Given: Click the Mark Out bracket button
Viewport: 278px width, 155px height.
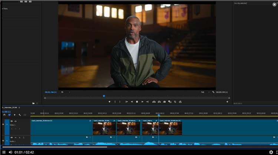Looking at the screenshot, I should click(120, 102).
